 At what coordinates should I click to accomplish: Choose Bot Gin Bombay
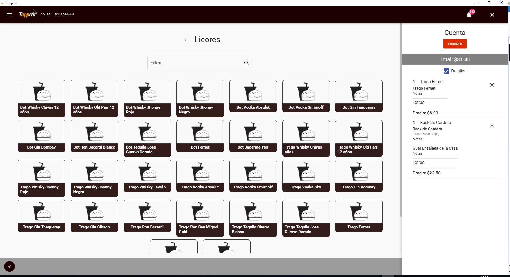[x=42, y=136]
